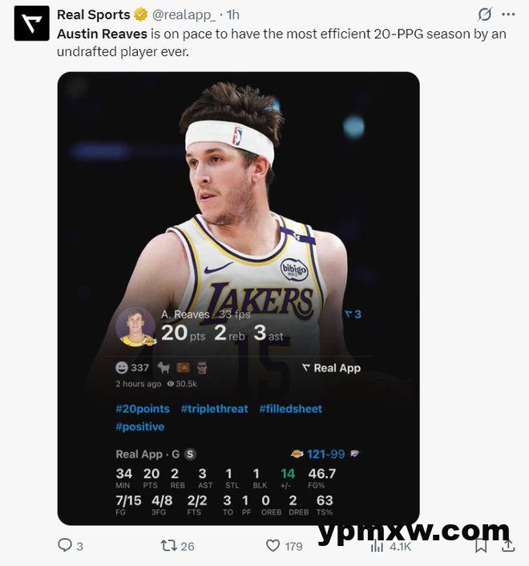The image size is (529, 566).
Task: Click the gold verified badge
Action: [x=141, y=14]
